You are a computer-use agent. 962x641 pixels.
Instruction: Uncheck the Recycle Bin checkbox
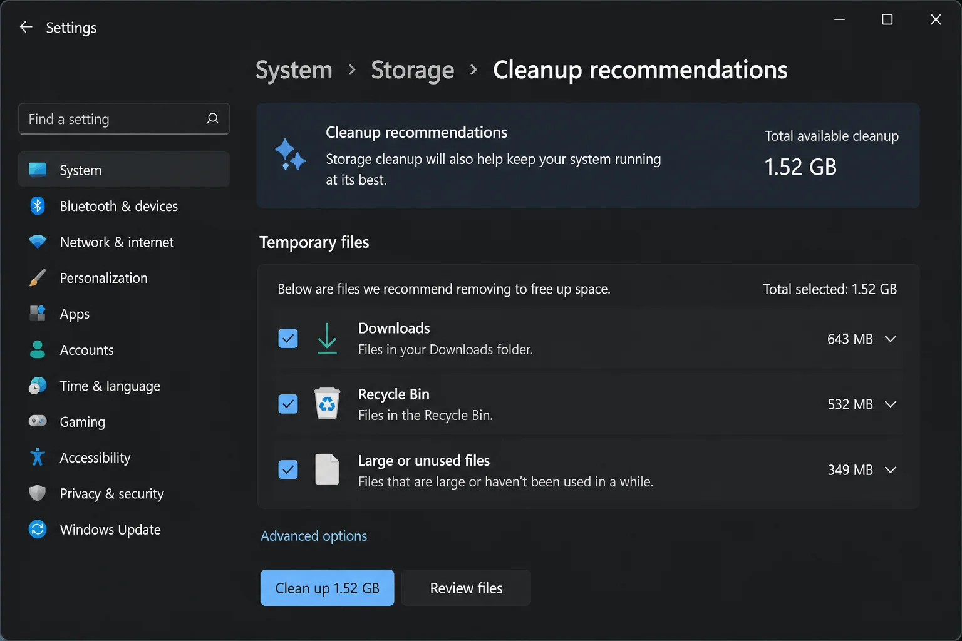click(288, 404)
